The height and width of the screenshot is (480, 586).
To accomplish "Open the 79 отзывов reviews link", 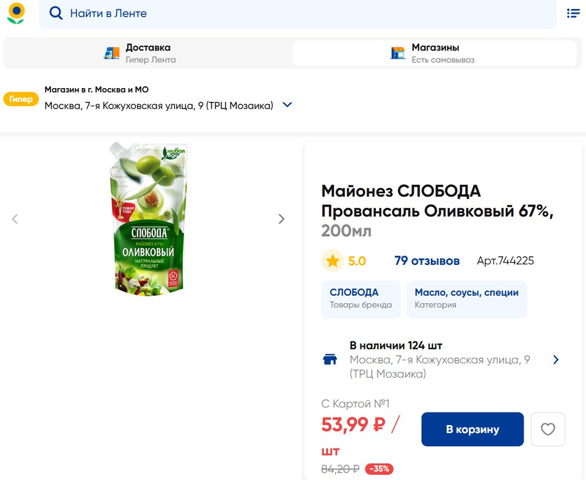I will click(427, 261).
